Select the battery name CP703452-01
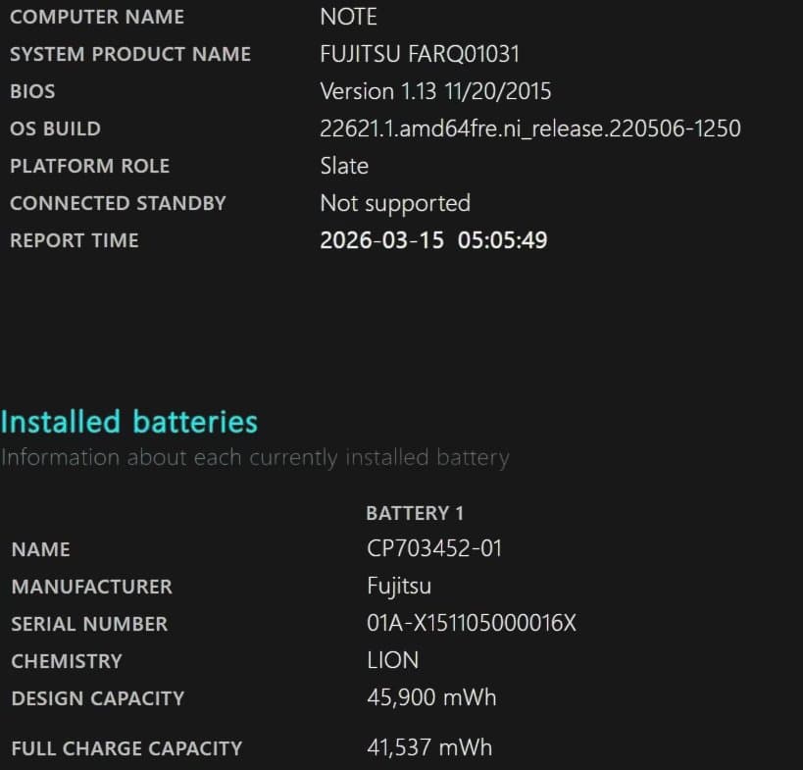803x770 pixels. tap(434, 548)
